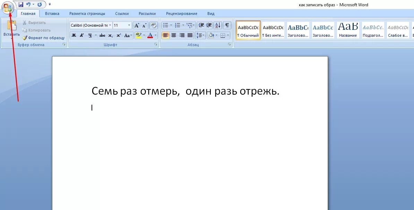The width and height of the screenshot is (414, 210).
Task: Apply Subscript to selected text
Action: 110,35
